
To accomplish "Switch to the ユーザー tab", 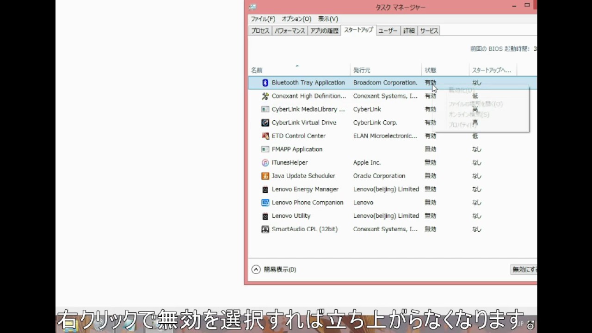I will [x=388, y=31].
